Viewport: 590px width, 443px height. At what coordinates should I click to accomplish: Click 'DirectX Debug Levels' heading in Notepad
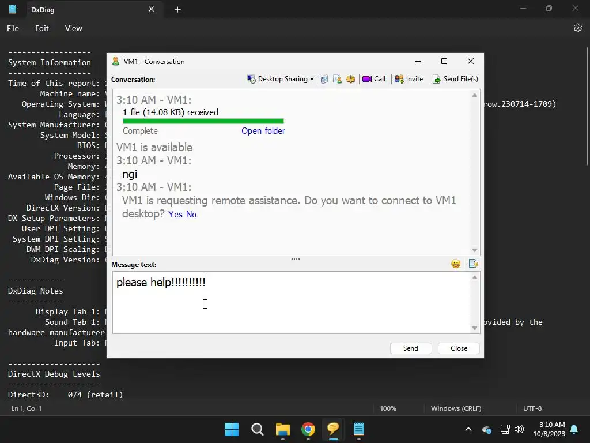coord(54,374)
